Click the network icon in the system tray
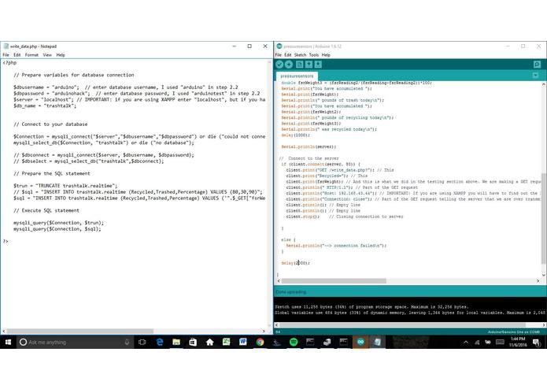Image resolution: width=547 pixels, height=389 pixels. click(x=477, y=343)
